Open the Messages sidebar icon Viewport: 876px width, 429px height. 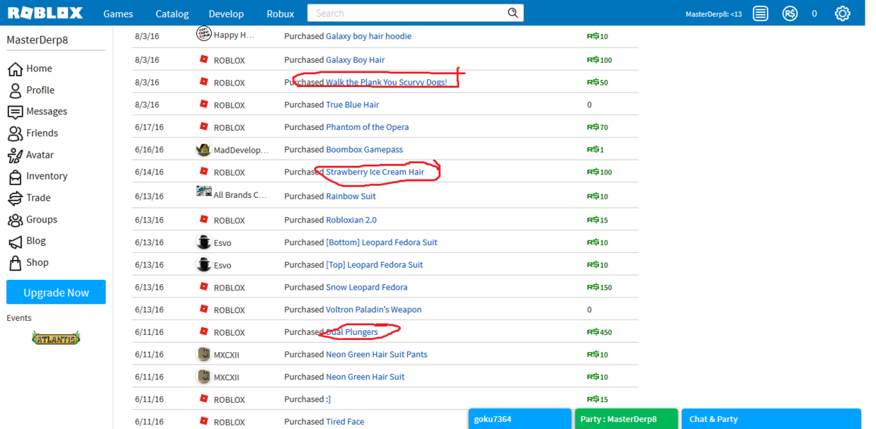(15, 112)
